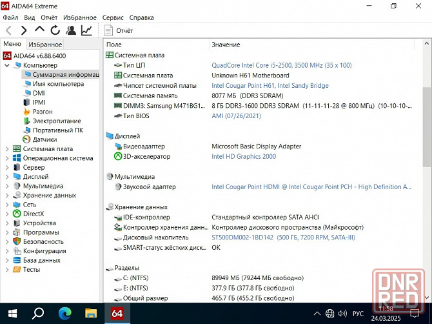Open the graph chart icon in the toolbar

tap(86, 30)
